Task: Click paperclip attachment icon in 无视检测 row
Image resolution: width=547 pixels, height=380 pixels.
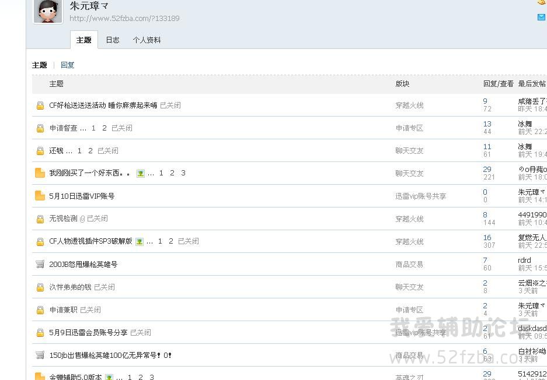Action: [x=82, y=219]
